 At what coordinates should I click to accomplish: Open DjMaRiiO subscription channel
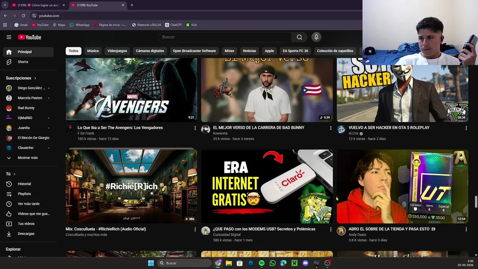point(28,118)
